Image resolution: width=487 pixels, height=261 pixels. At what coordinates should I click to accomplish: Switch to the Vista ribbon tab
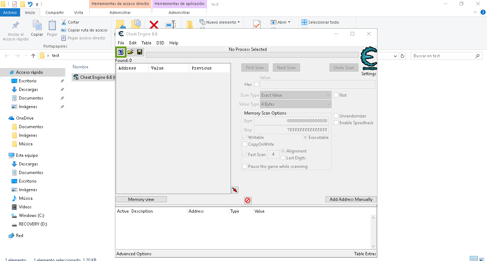[78, 13]
